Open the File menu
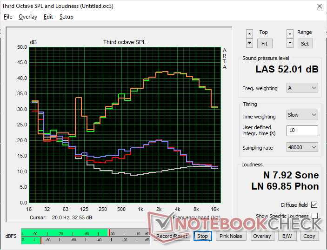The width and height of the screenshot is (327, 250). pyautogui.click(x=8, y=17)
